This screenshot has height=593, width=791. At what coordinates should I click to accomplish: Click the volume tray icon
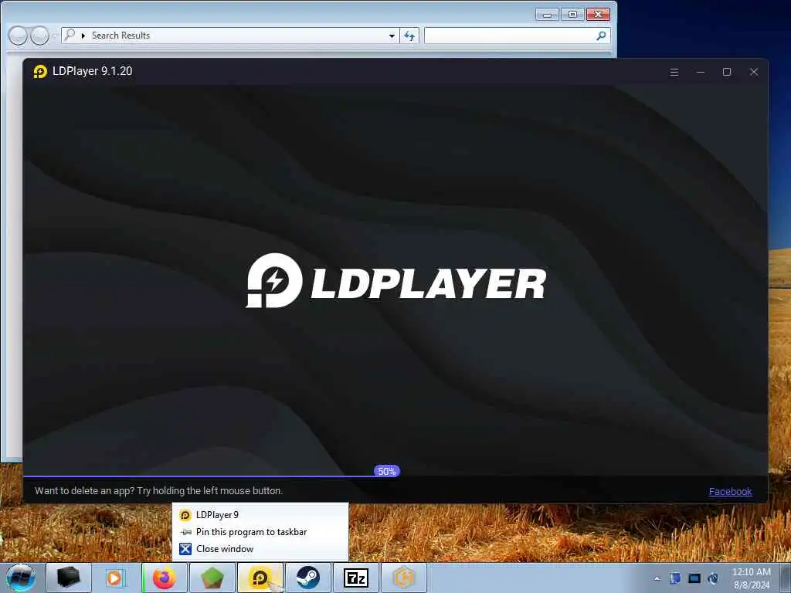point(713,578)
